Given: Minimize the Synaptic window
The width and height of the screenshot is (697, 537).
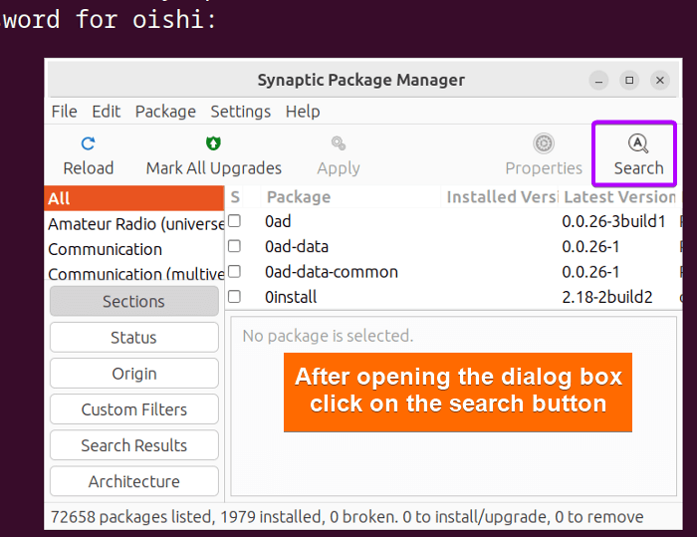Looking at the screenshot, I should pyautogui.click(x=598, y=81).
